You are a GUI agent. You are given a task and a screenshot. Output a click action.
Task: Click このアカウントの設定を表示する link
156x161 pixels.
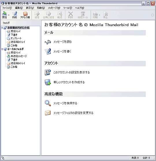71,72
